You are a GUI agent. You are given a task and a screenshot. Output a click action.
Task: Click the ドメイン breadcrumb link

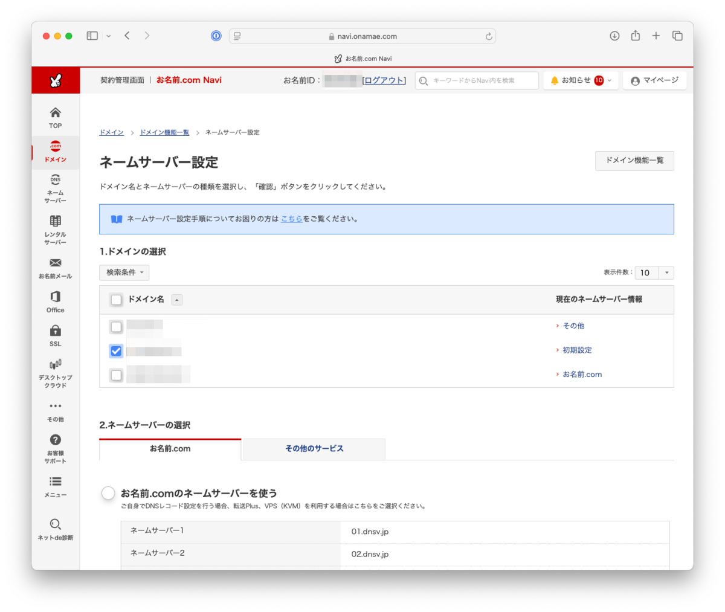[111, 132]
